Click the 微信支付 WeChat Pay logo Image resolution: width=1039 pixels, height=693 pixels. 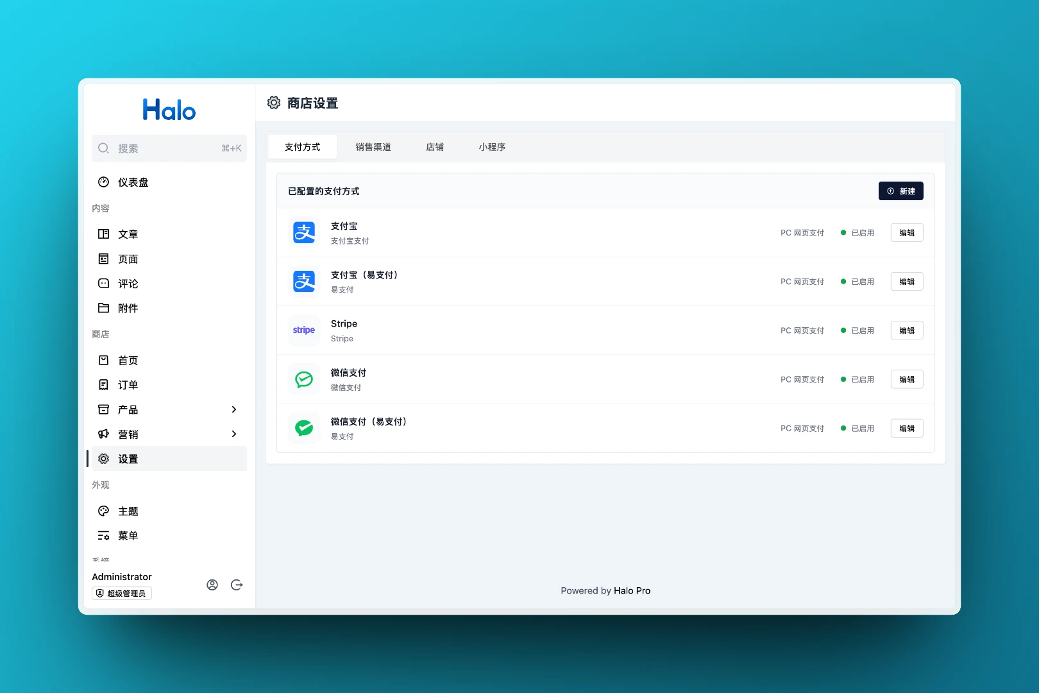pos(304,379)
